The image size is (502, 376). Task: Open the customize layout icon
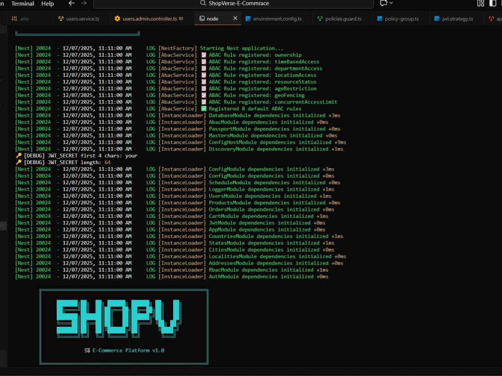pos(480,3)
